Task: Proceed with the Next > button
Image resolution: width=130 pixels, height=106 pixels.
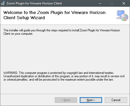Action: (91, 100)
